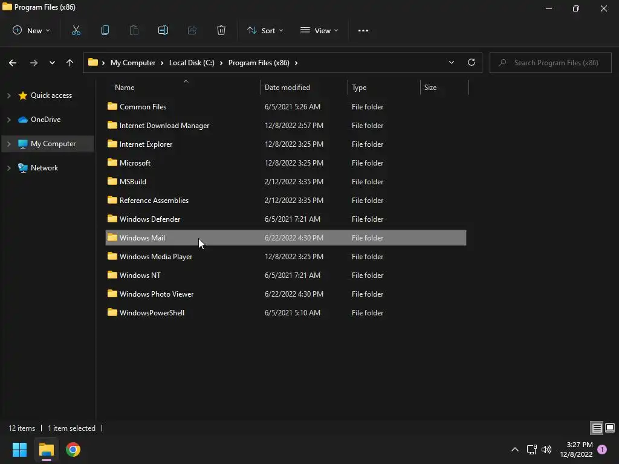Screen dimensions: 619x464
Task: Click File folder type of Windows NT row
Action: click(x=368, y=275)
